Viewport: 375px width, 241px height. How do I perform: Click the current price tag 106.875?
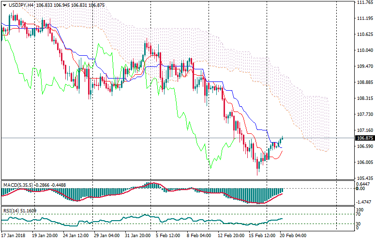(364, 138)
